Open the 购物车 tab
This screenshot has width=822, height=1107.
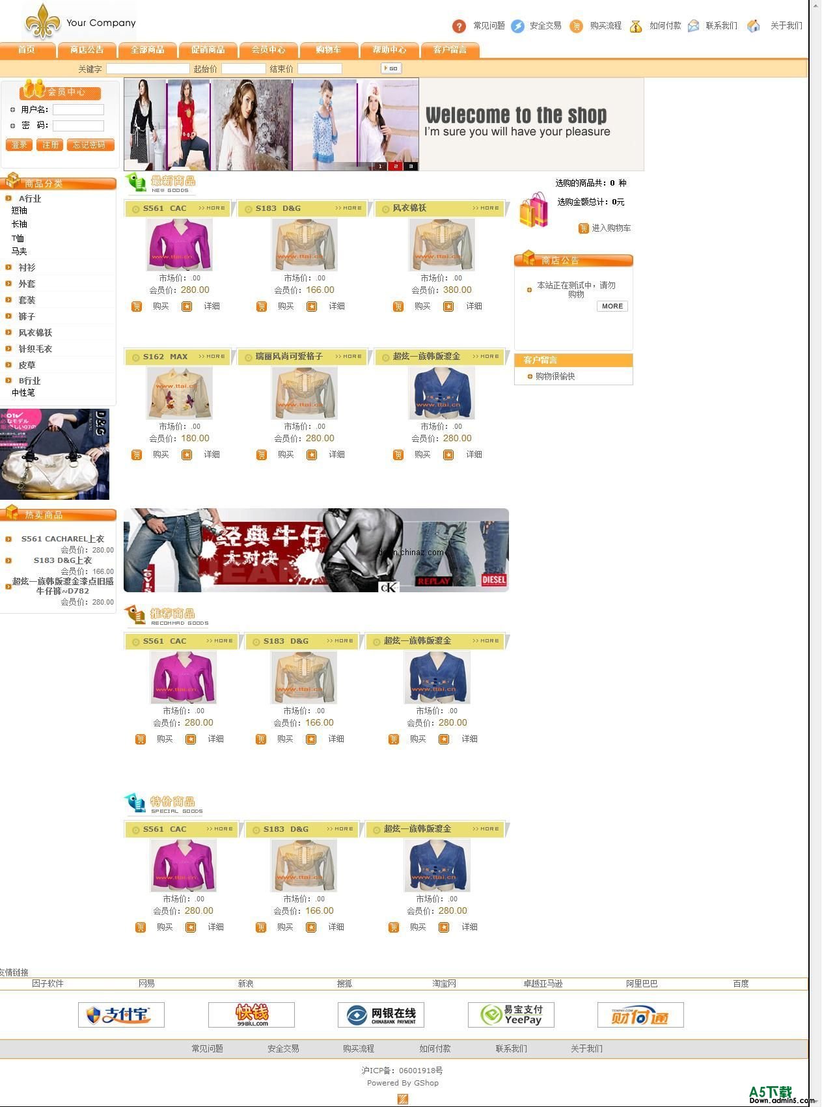point(329,50)
